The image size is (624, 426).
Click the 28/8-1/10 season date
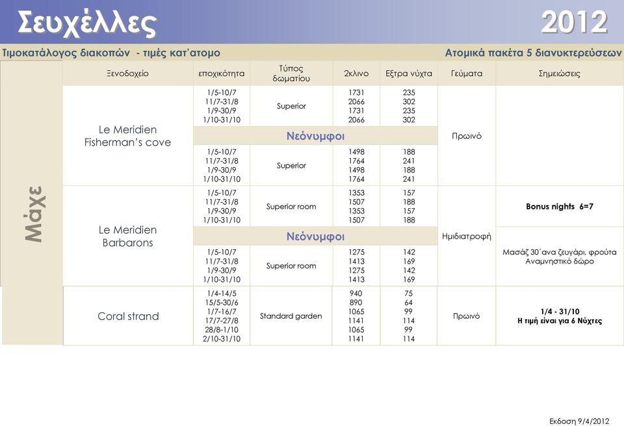tap(222, 330)
